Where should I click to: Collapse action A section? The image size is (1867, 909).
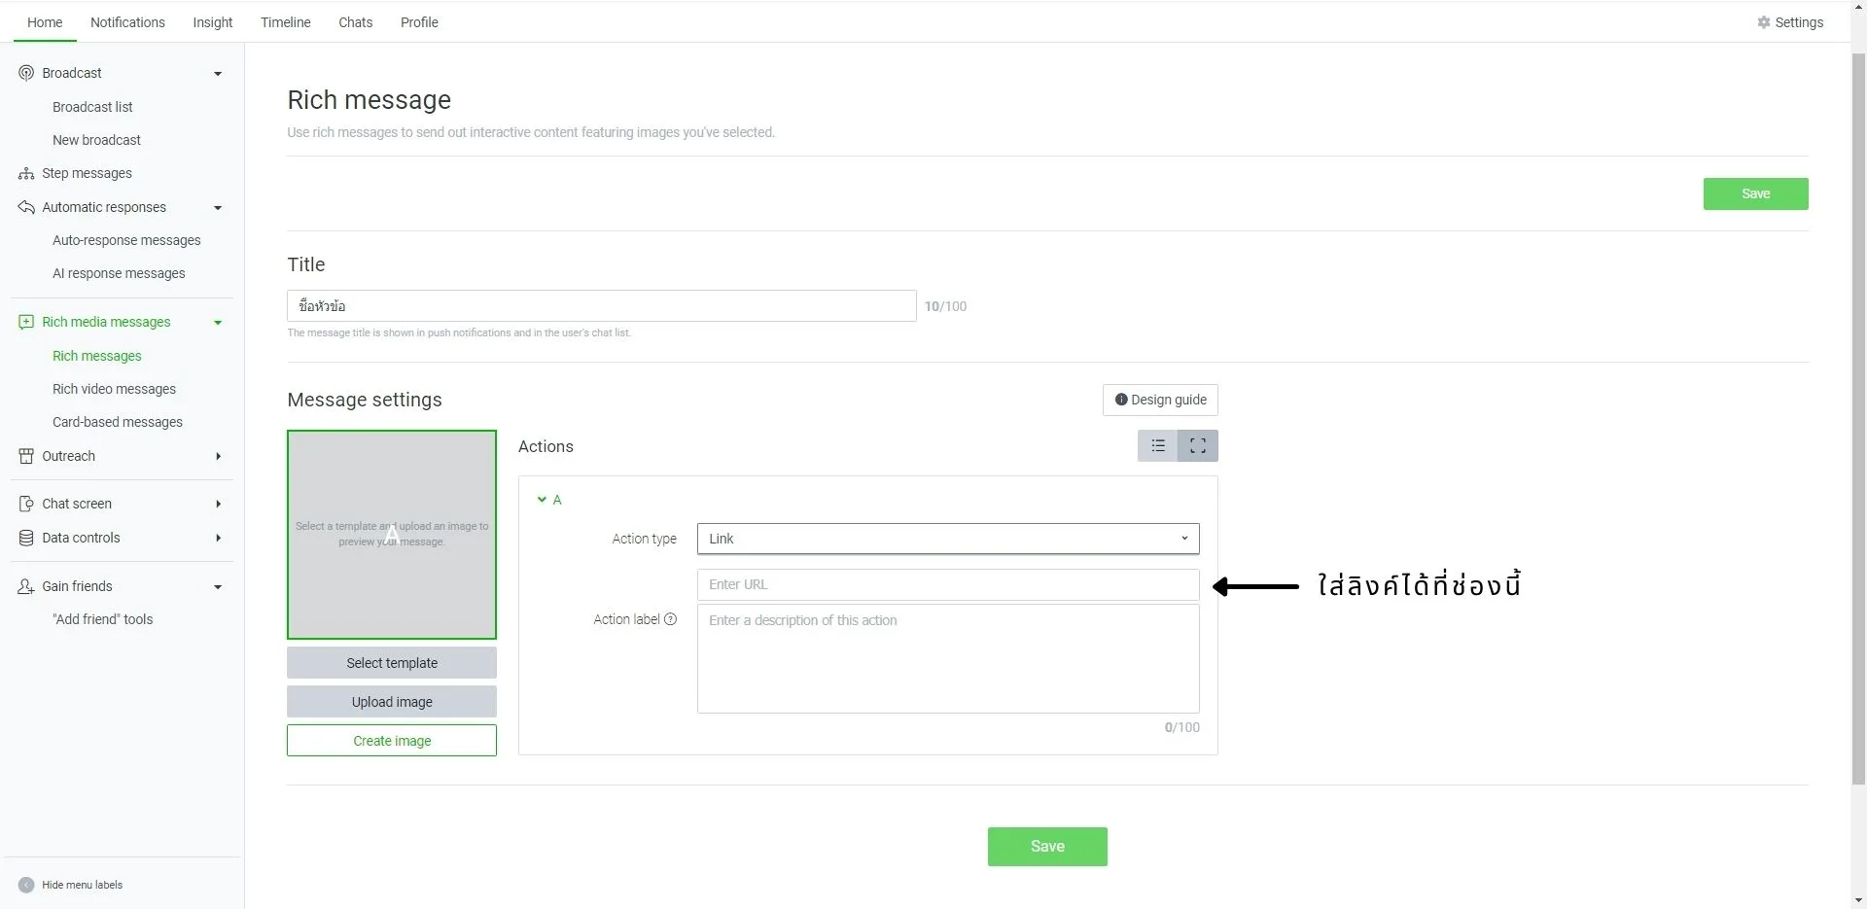[x=543, y=500]
